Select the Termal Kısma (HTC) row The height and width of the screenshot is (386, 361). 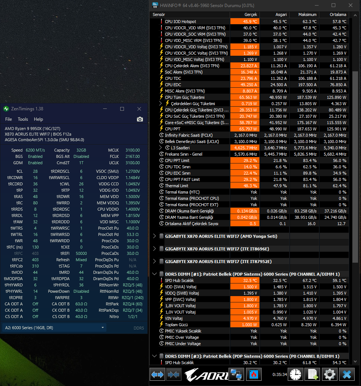point(250,192)
